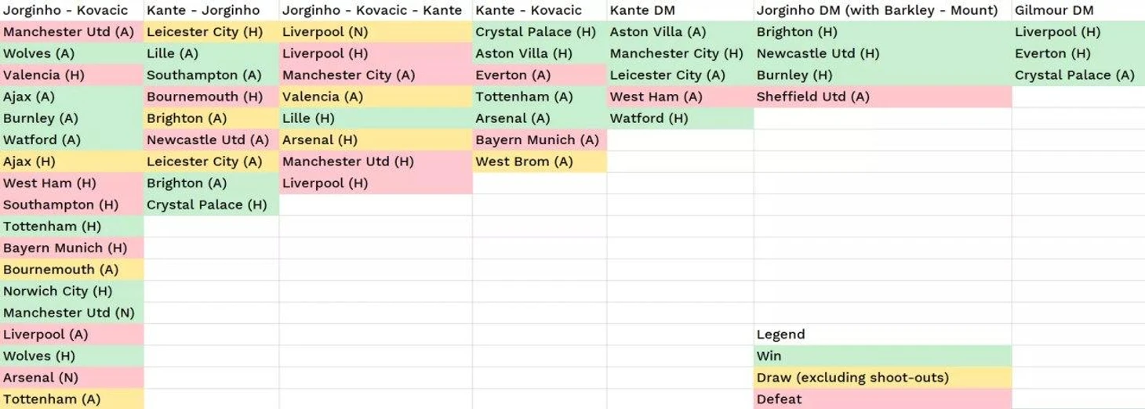Select the yellow 'Draw (excluding shoot-outs)' legend cell
1145x409 pixels.
tap(882, 378)
